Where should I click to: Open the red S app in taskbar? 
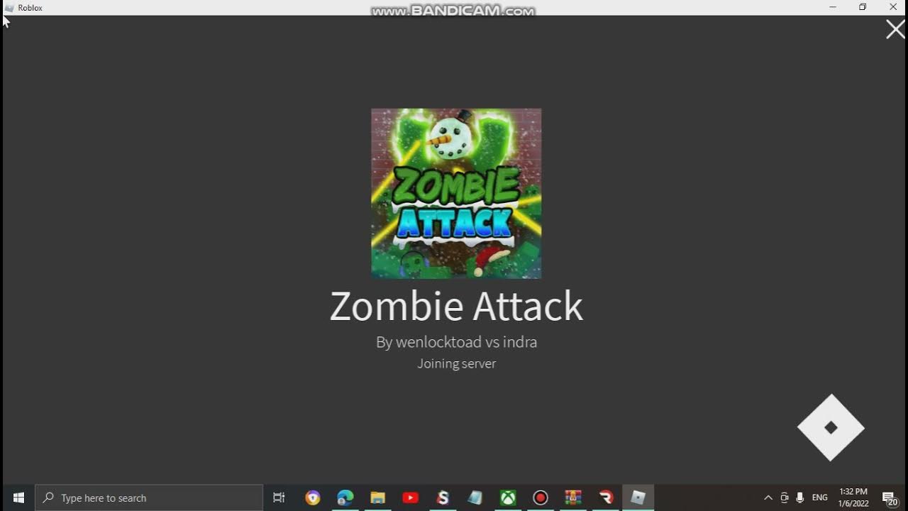443,498
